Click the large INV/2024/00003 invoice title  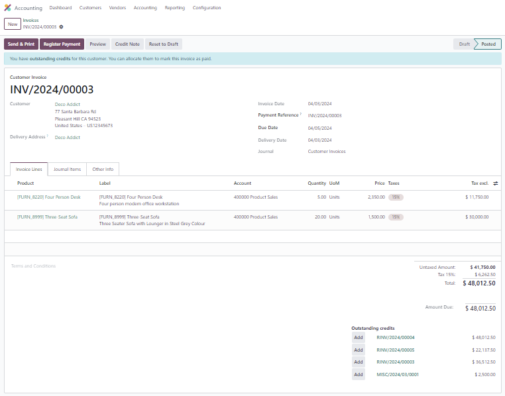pyautogui.click(x=52, y=90)
